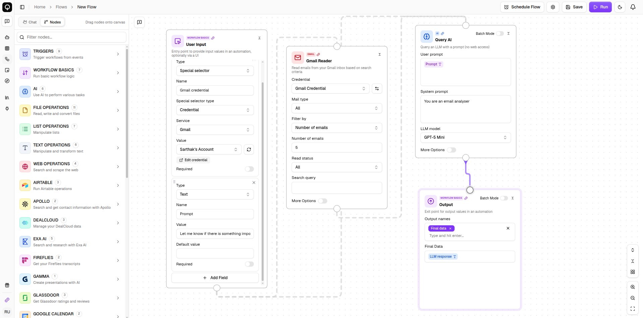Run the flow
This screenshot has height=318, width=643.
(x=600, y=7)
